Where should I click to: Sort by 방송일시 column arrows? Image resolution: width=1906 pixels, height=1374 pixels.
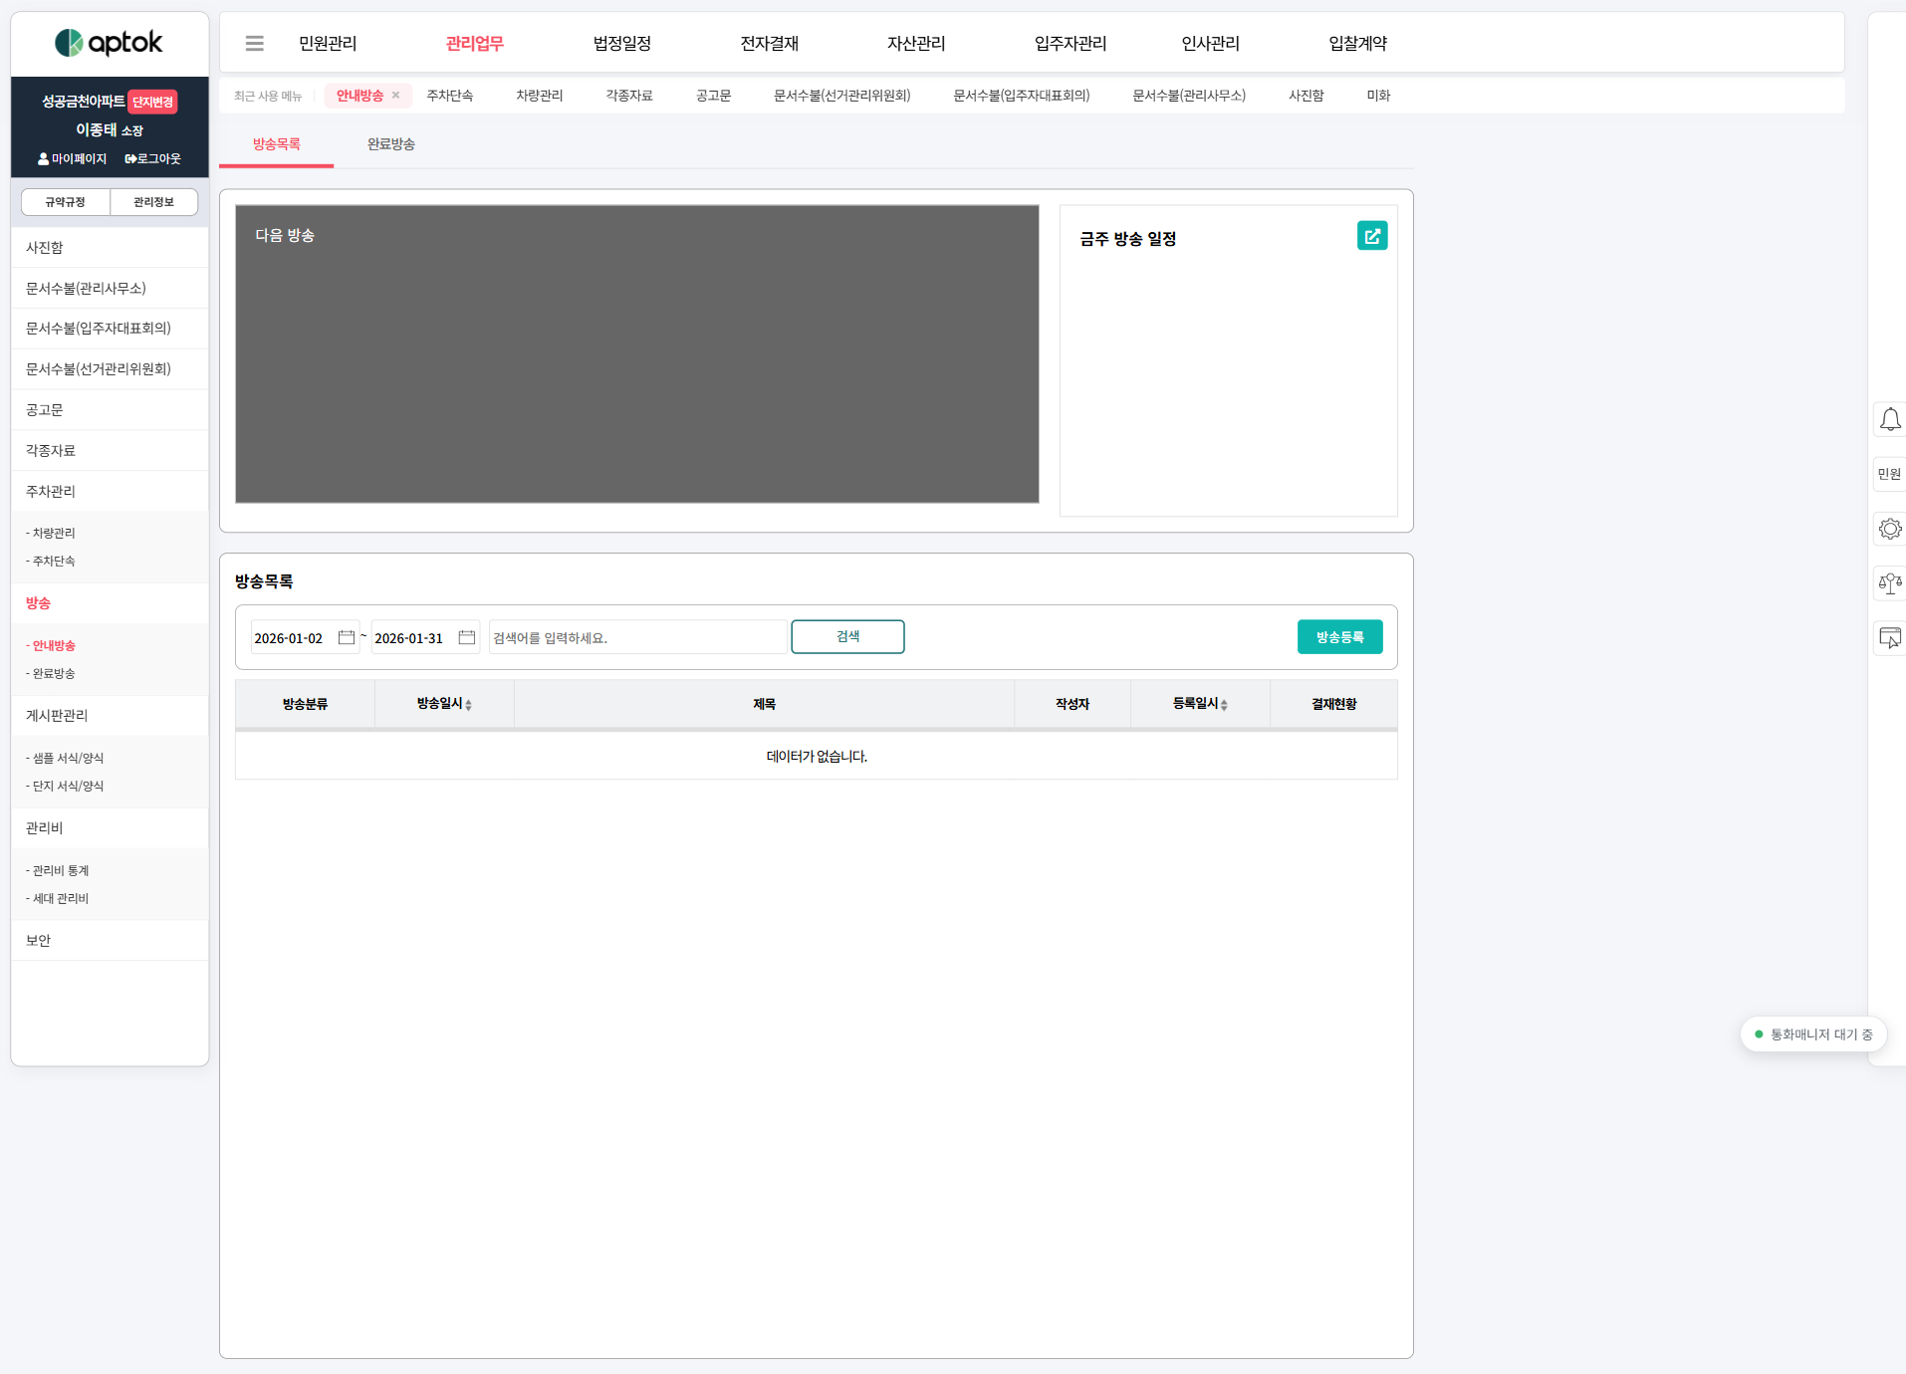point(468,705)
